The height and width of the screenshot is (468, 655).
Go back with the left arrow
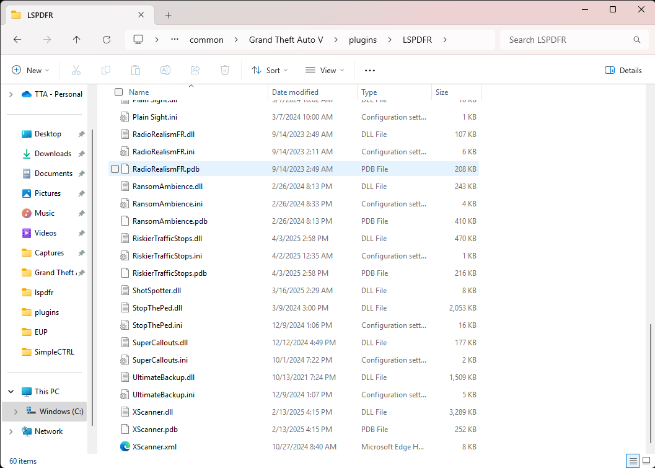[17, 40]
